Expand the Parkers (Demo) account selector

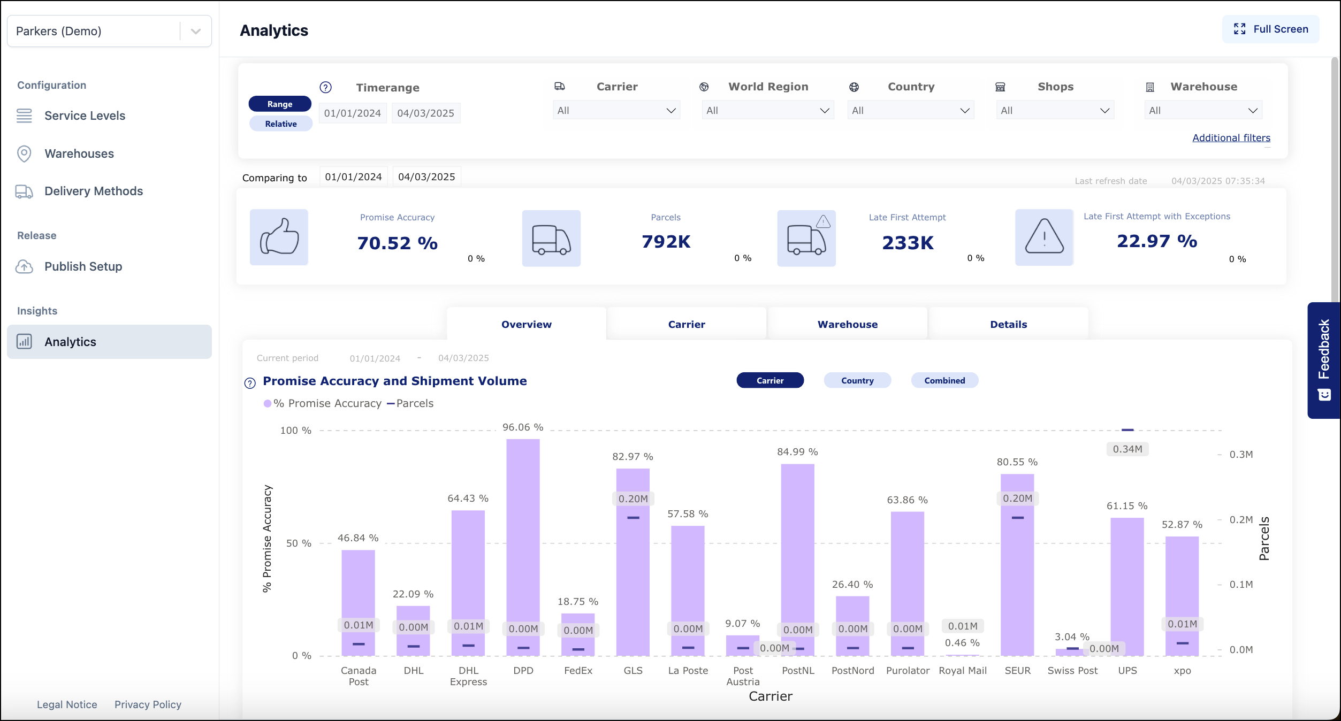(195, 30)
